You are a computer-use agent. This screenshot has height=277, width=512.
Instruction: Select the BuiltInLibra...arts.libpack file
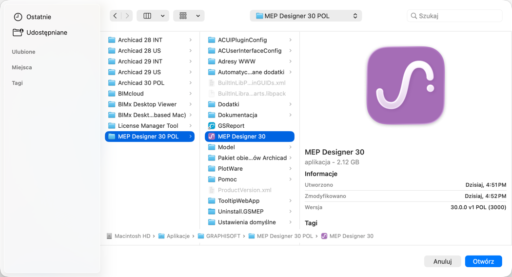(250, 94)
